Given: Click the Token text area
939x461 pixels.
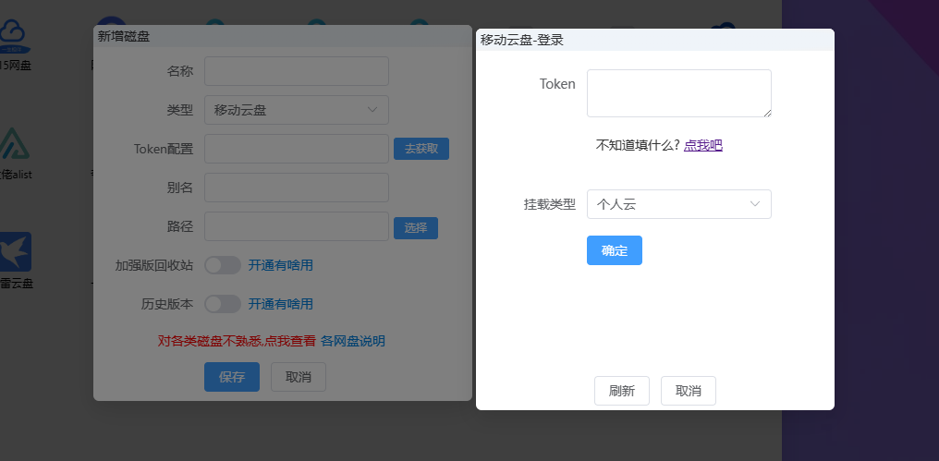Looking at the screenshot, I should point(679,93).
